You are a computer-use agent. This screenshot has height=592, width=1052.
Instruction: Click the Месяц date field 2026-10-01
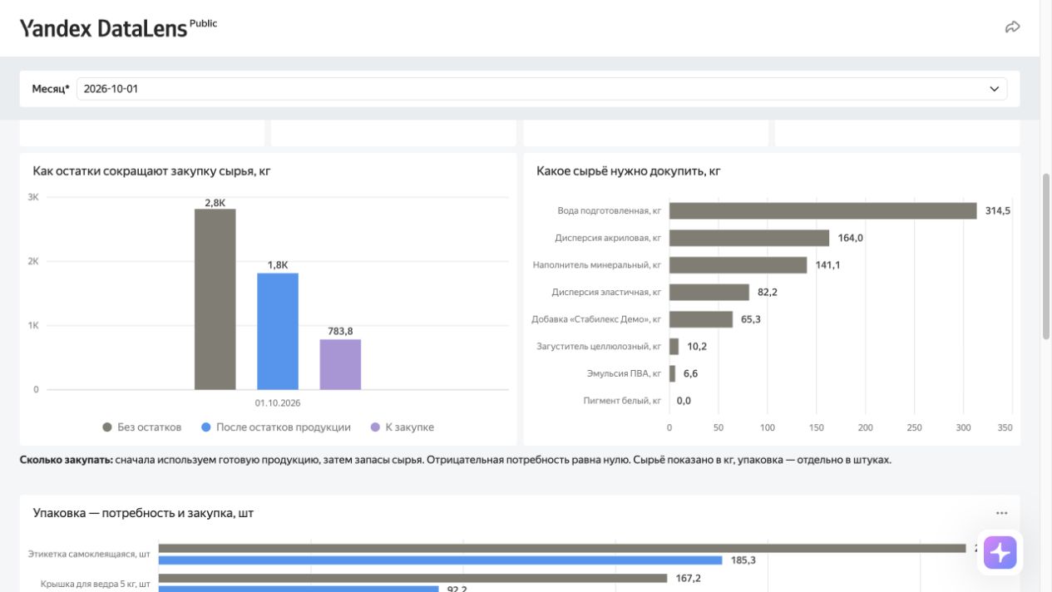pyautogui.click(x=541, y=89)
